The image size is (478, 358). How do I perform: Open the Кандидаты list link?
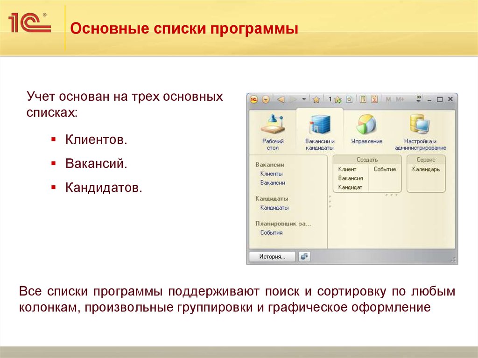pos(274,208)
